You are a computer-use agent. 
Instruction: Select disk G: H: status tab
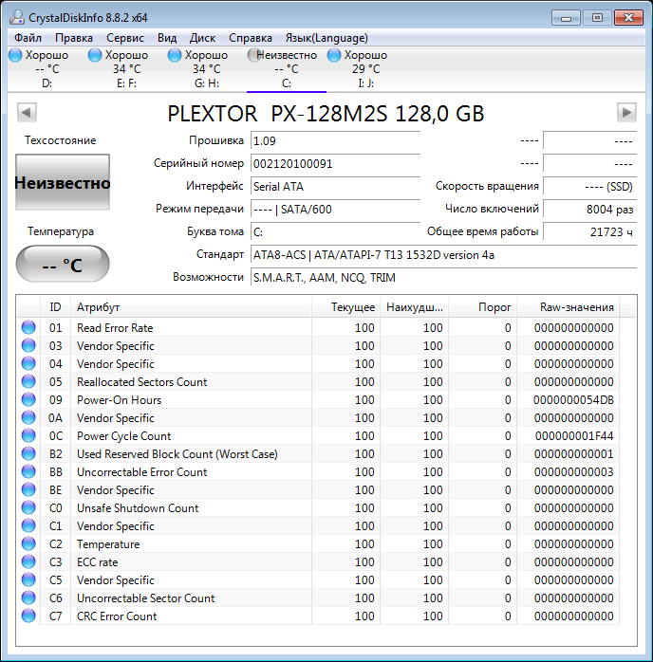206,69
